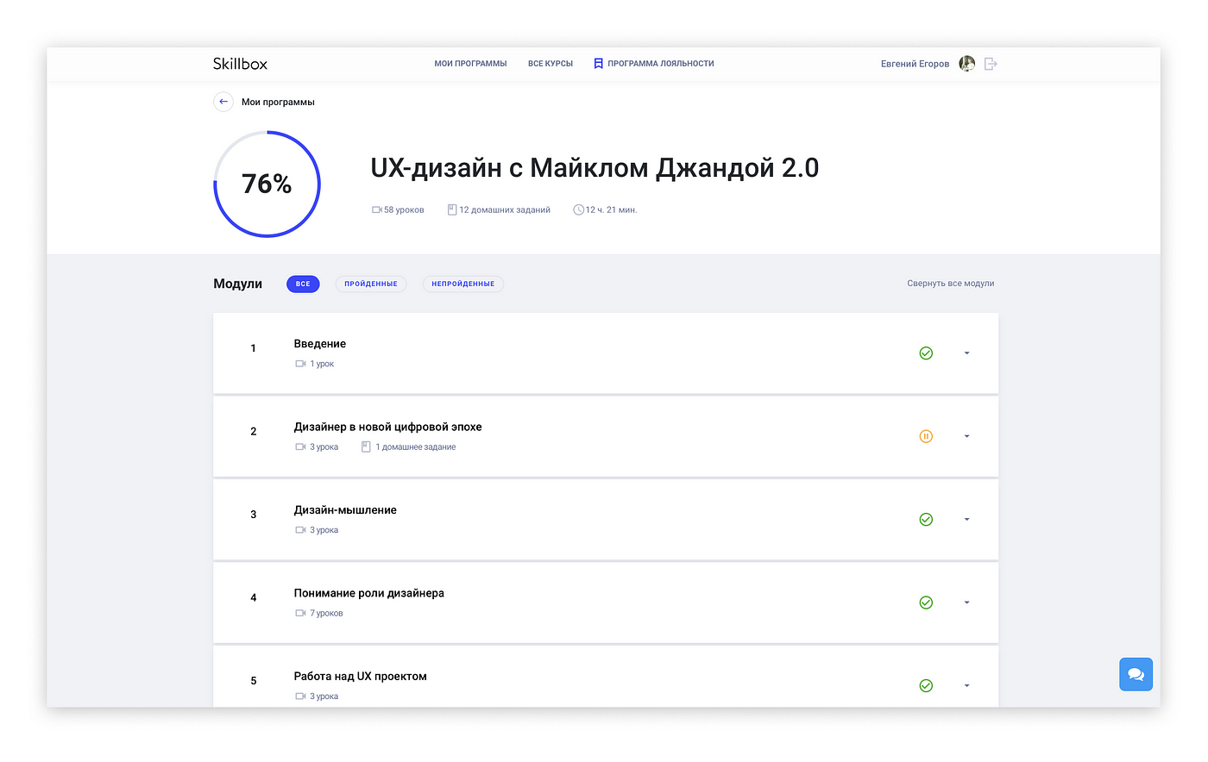1208x762 pixels.
Task: Click the 1 урок label under Введение
Action: 322,364
